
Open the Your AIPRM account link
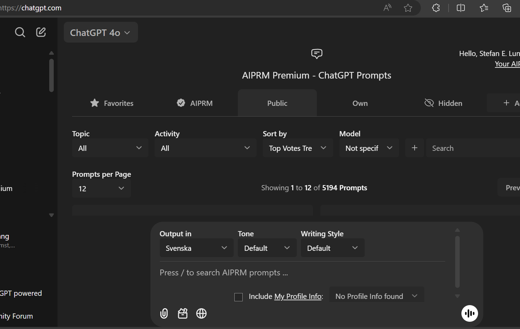[x=507, y=64]
